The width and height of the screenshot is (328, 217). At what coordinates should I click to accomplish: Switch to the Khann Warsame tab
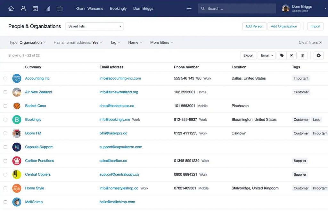point(89,8)
